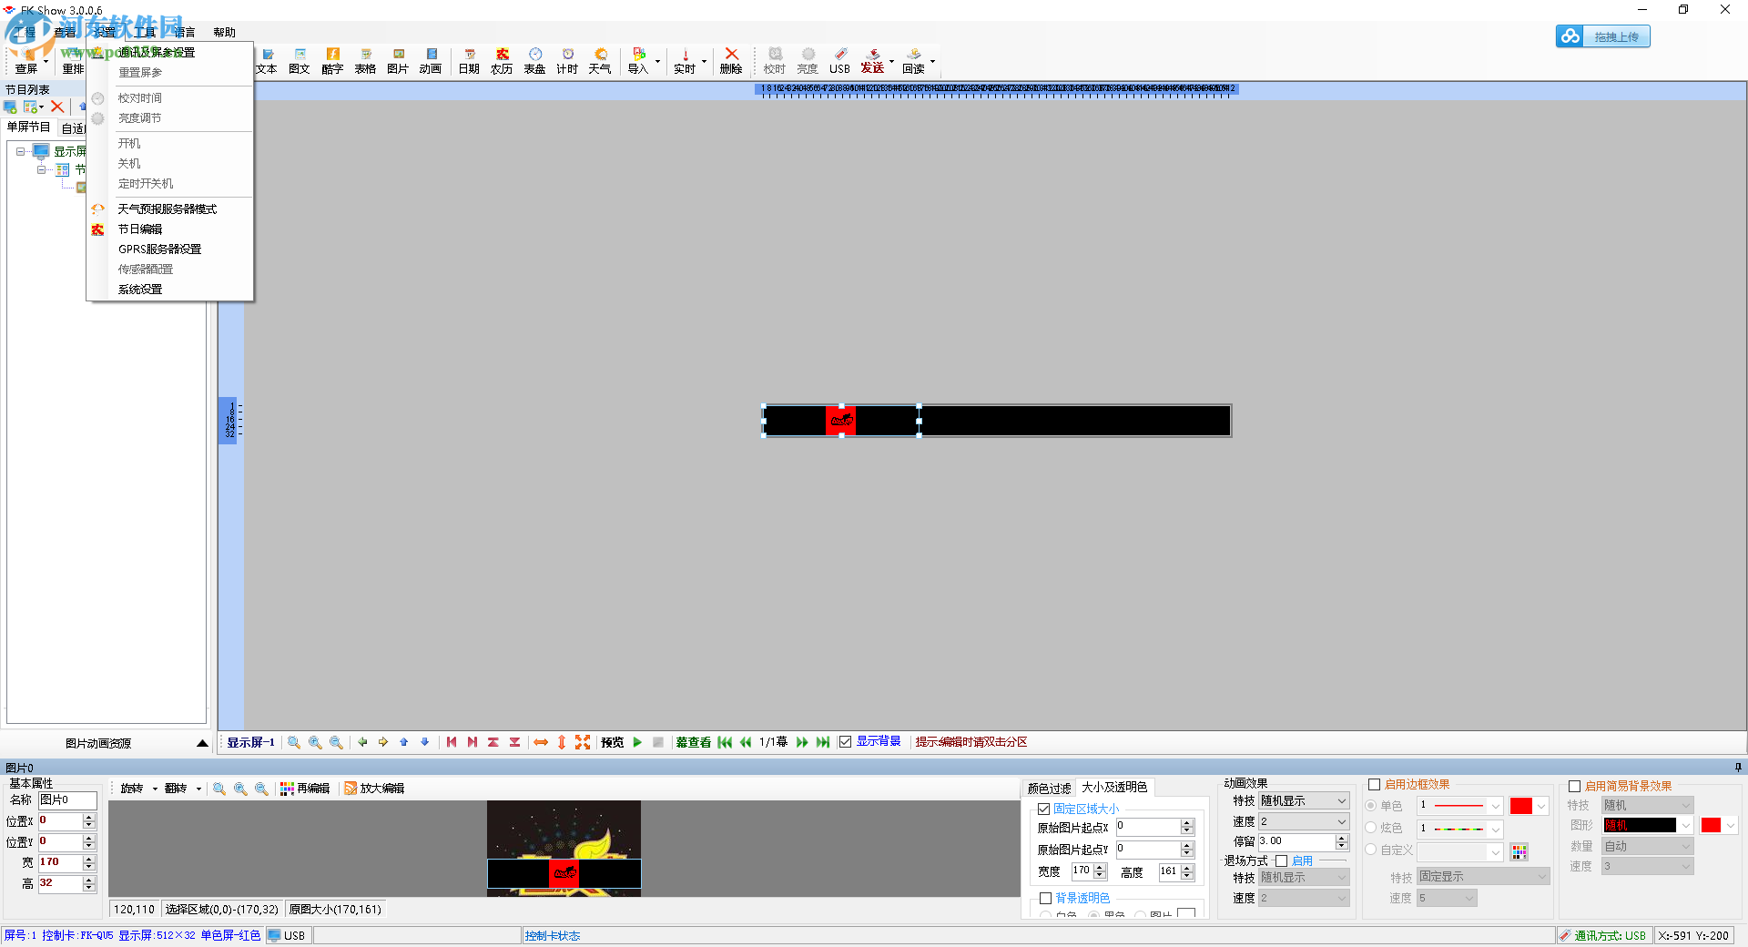This screenshot has width=1748, height=947.
Task: Select the 炫色 radio button
Action: tap(1371, 828)
